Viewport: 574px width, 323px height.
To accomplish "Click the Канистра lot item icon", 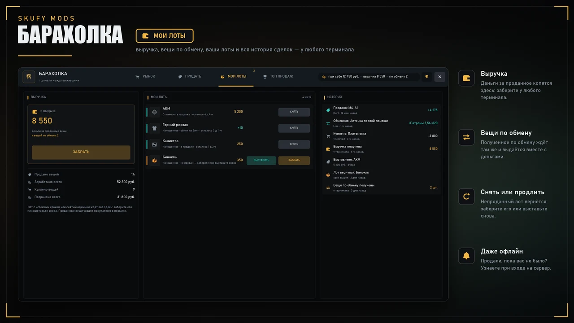I will [x=154, y=144].
